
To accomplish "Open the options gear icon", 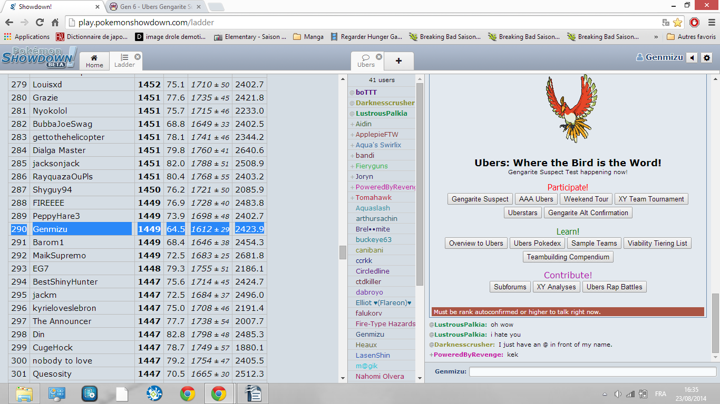I will [x=707, y=58].
